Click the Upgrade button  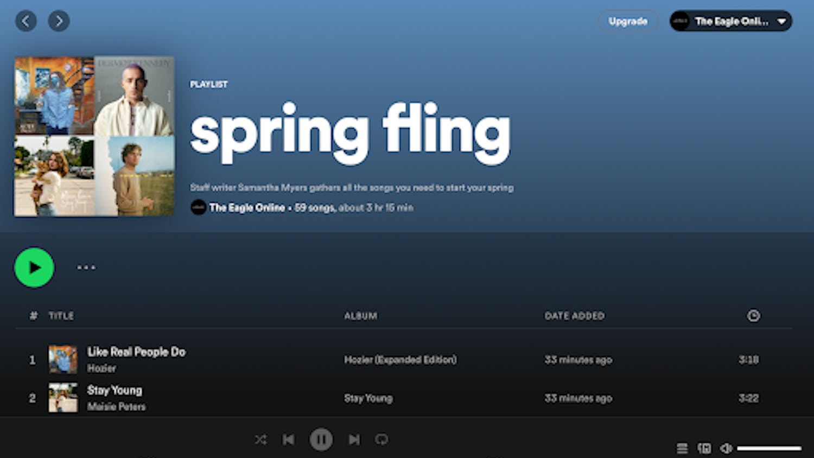pyautogui.click(x=628, y=21)
